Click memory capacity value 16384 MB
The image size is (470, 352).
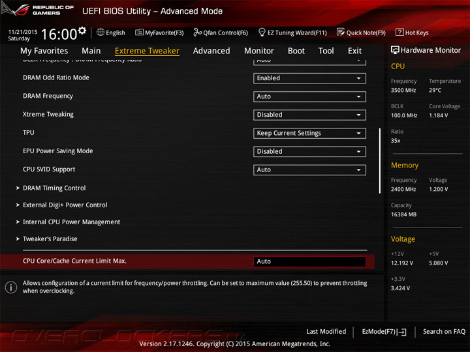pos(404,214)
